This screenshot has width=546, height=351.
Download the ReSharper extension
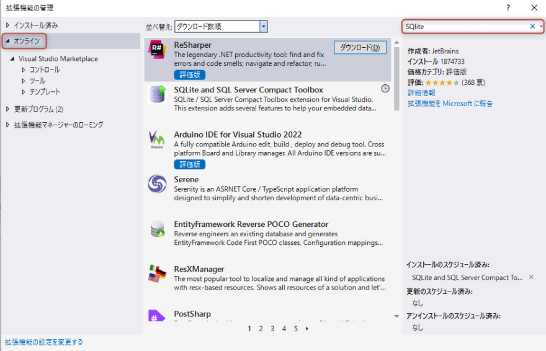360,47
